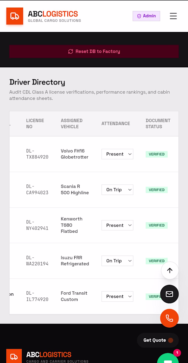Change attendance for Scania R 500 Highline
This screenshot has width=188, height=363.
coord(117,190)
